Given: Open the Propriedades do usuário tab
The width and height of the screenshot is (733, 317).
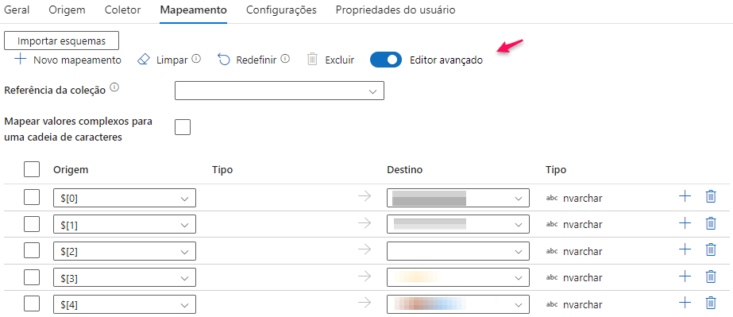Looking at the screenshot, I should [395, 10].
